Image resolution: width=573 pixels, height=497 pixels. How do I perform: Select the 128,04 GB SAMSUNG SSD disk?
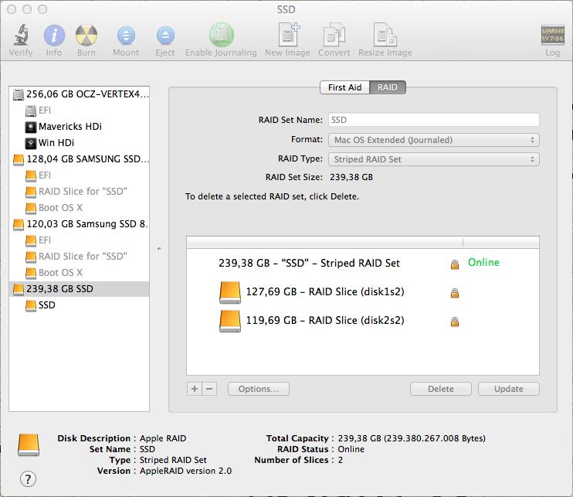tap(80, 159)
